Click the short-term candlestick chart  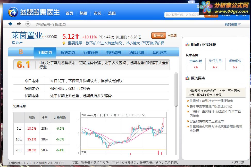click(123, 133)
